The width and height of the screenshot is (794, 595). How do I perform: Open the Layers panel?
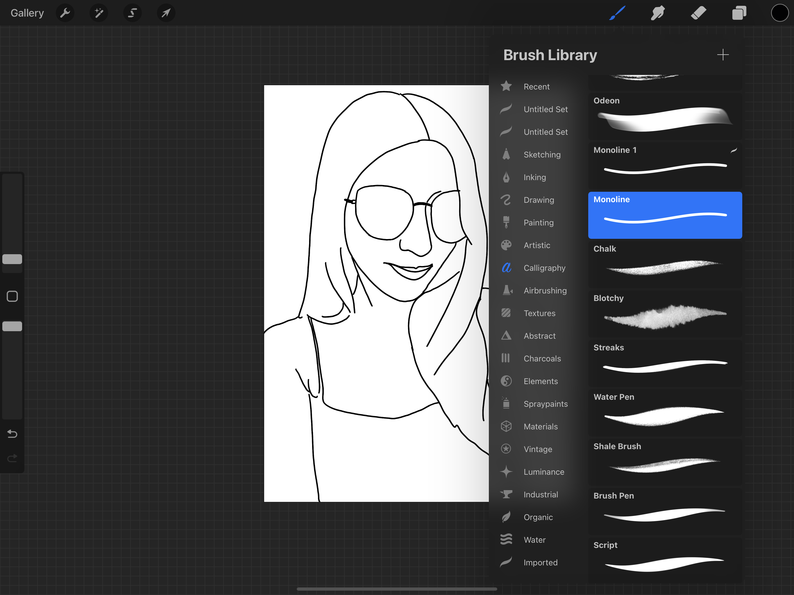pyautogui.click(x=739, y=13)
